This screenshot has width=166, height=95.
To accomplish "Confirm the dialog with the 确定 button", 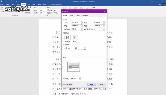I will tap(92, 85).
